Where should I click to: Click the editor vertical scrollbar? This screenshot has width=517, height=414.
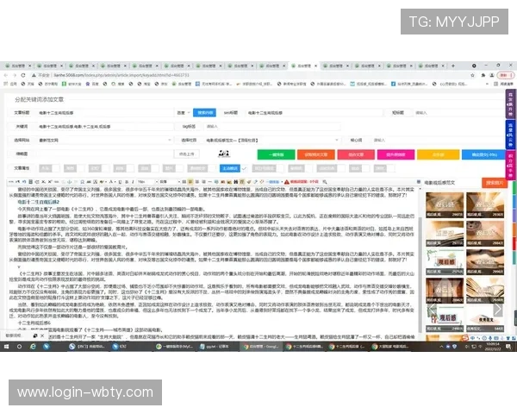(x=420, y=274)
